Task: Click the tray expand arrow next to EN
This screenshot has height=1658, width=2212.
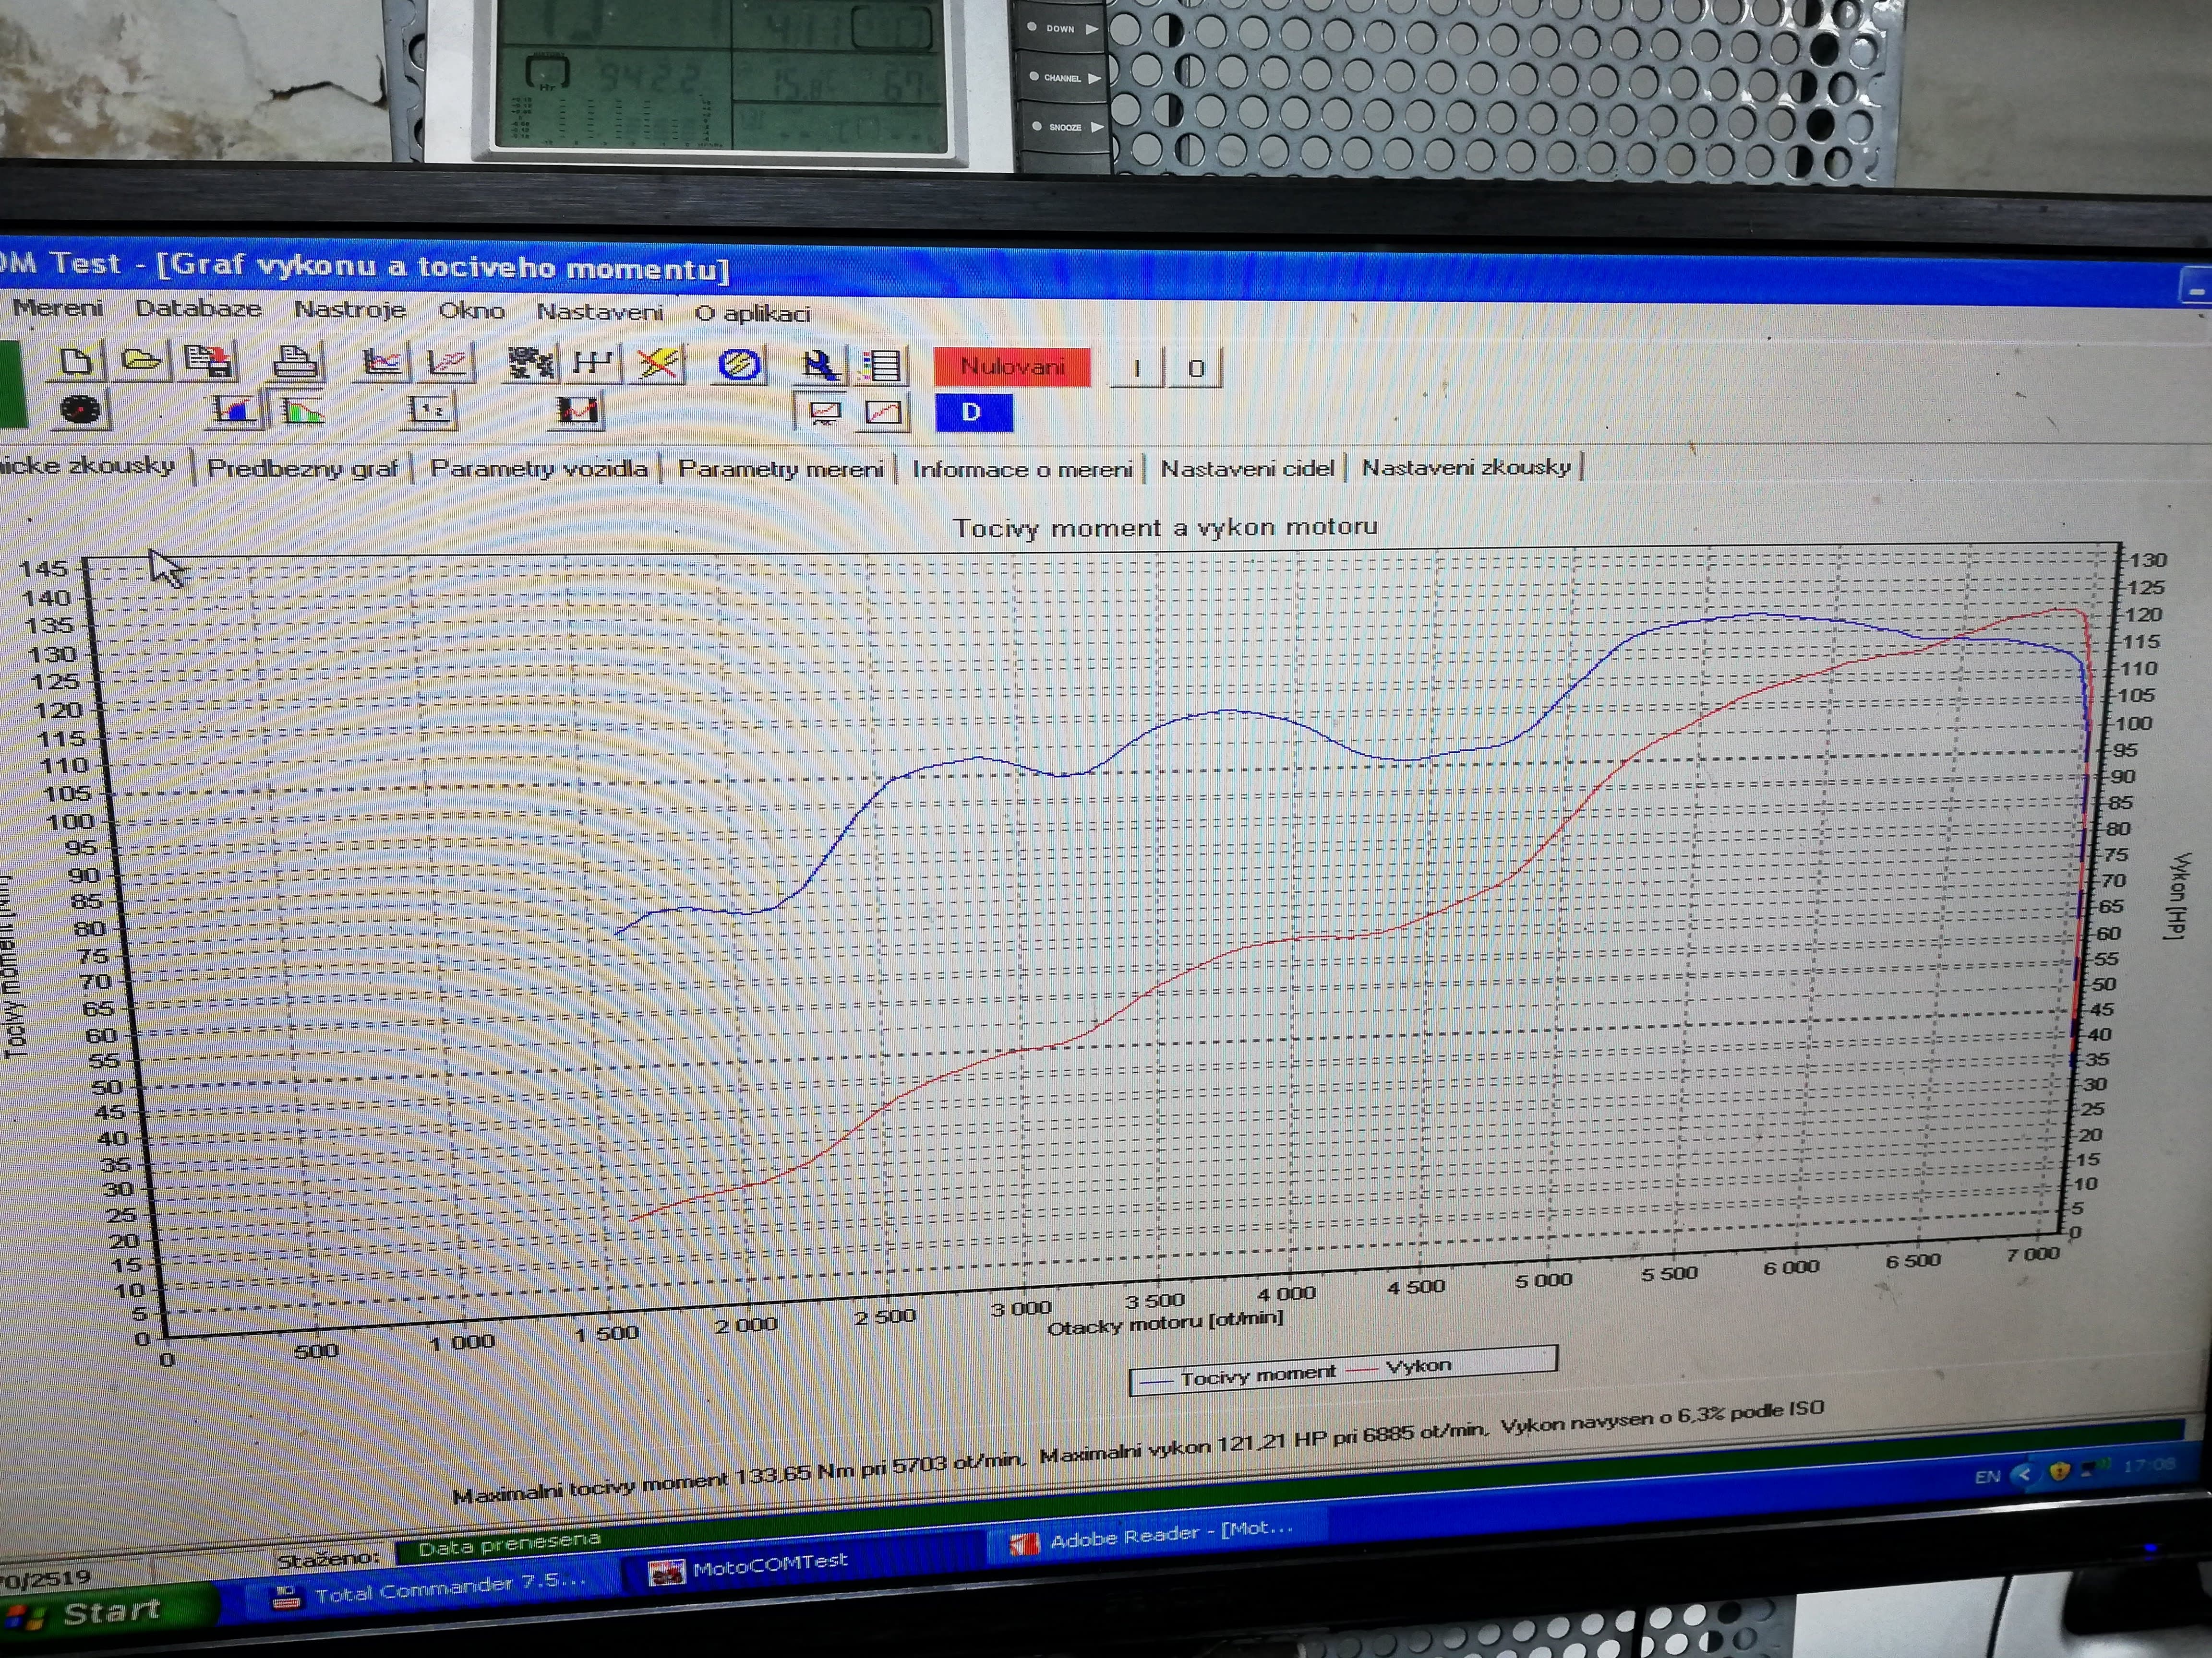Action: pyautogui.click(x=2025, y=1474)
